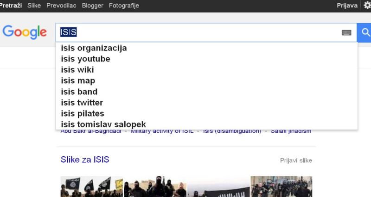The image size is (371, 197).
Task: Select suggestion 'isis map'
Action: 206,80
